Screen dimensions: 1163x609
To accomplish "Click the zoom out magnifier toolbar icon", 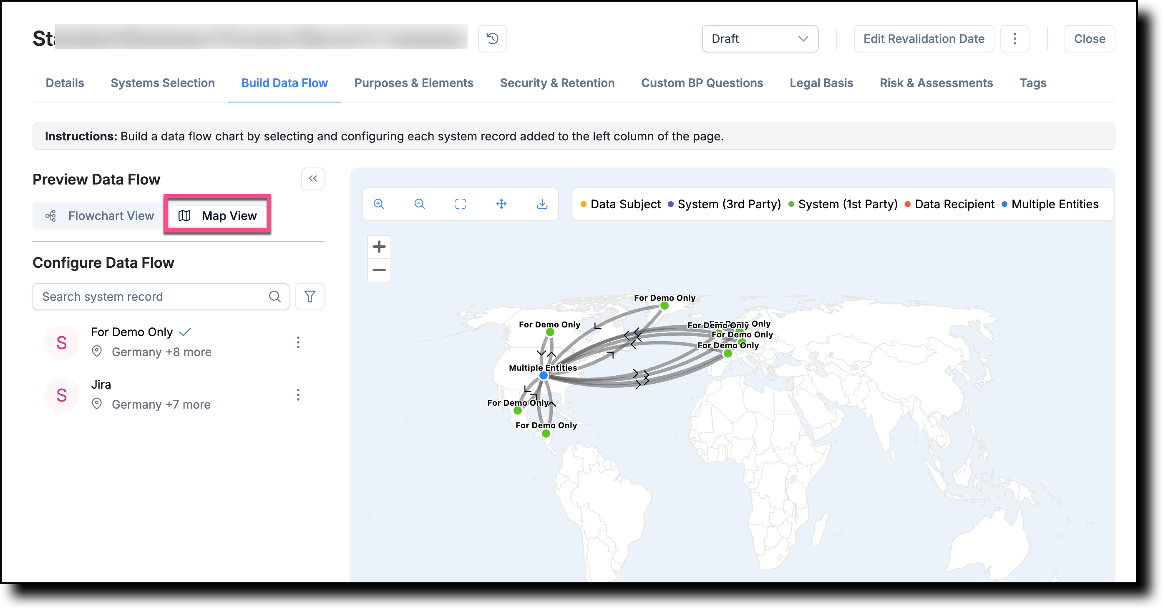I will click(x=419, y=204).
